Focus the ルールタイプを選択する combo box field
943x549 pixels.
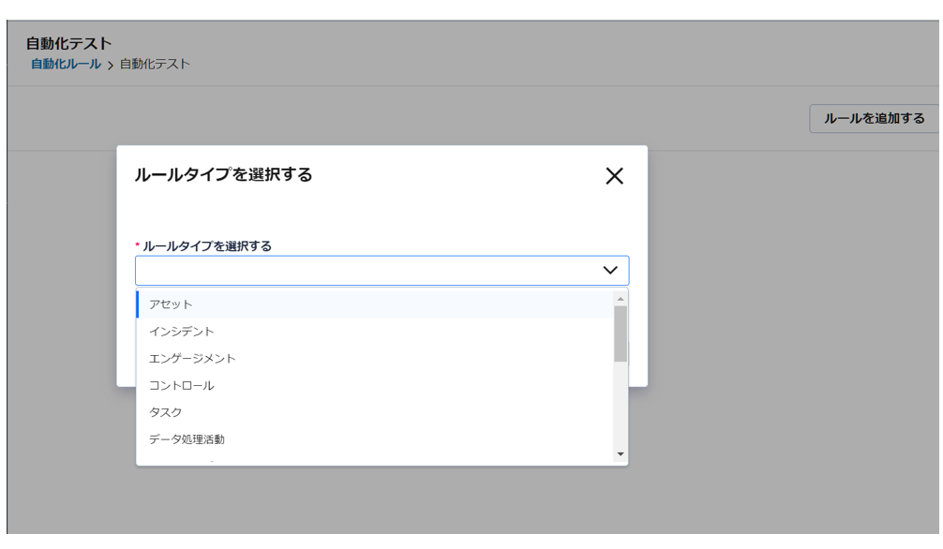[x=382, y=270]
